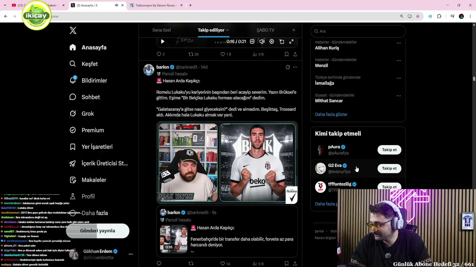Reply to the top post with 3 comments
The width and height of the screenshot is (476, 267).
(160, 54)
